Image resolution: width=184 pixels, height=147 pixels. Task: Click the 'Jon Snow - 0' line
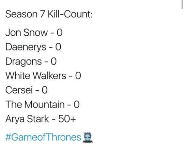pyautogui.click(x=34, y=32)
